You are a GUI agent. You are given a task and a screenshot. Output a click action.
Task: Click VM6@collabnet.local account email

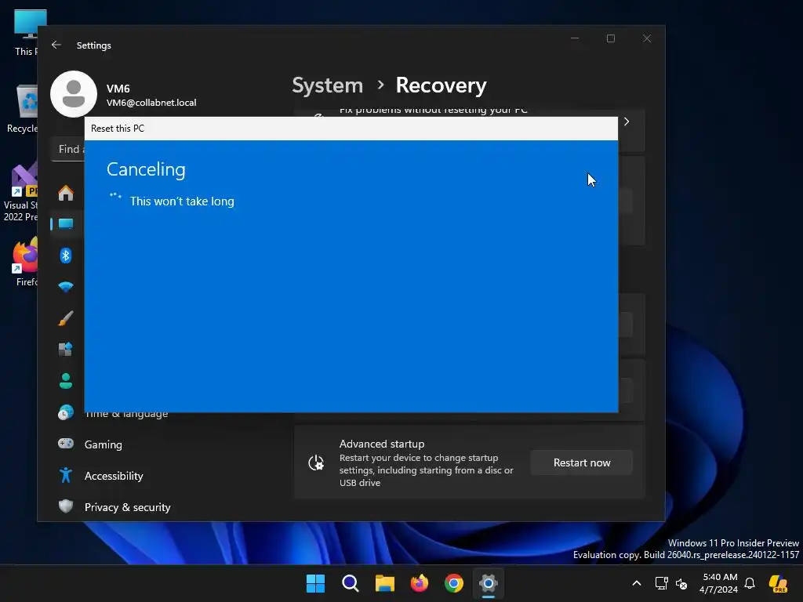[151, 103]
